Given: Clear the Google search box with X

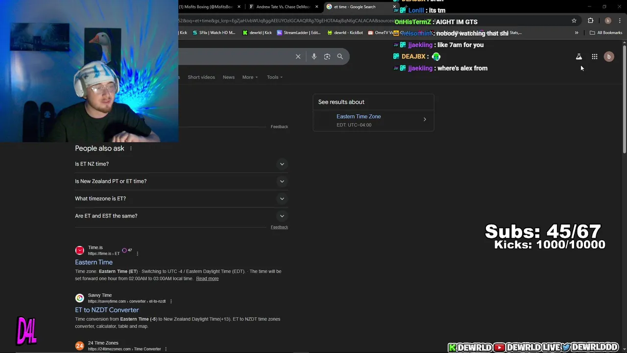Looking at the screenshot, I should [298, 56].
